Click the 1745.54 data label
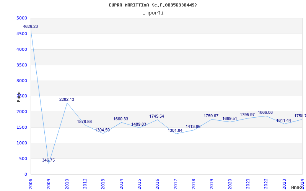 157,117
